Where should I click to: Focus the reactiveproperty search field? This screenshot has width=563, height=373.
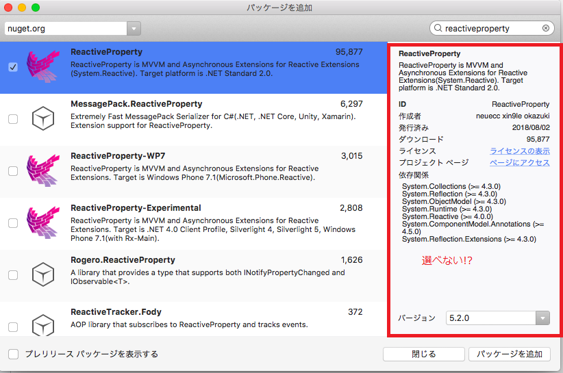[492, 28]
